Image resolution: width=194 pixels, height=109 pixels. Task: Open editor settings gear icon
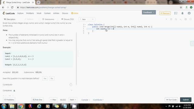coord(186,19)
